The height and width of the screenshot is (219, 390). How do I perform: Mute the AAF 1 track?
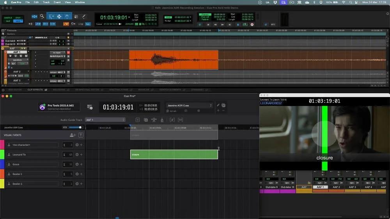point(26,56)
